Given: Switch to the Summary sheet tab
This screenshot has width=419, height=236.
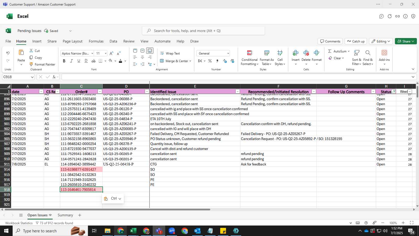Looking at the screenshot, I should [65, 215].
